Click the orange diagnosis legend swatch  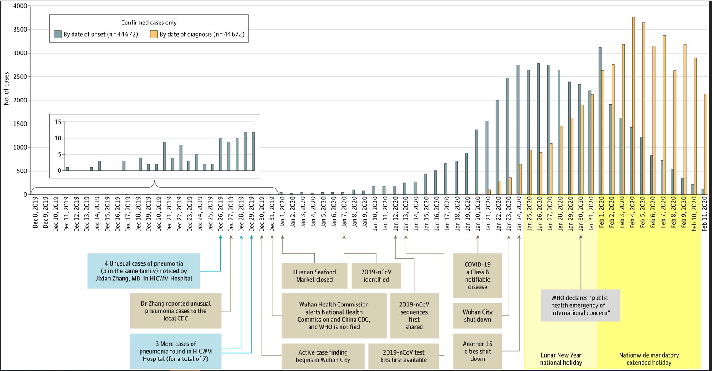[154, 34]
